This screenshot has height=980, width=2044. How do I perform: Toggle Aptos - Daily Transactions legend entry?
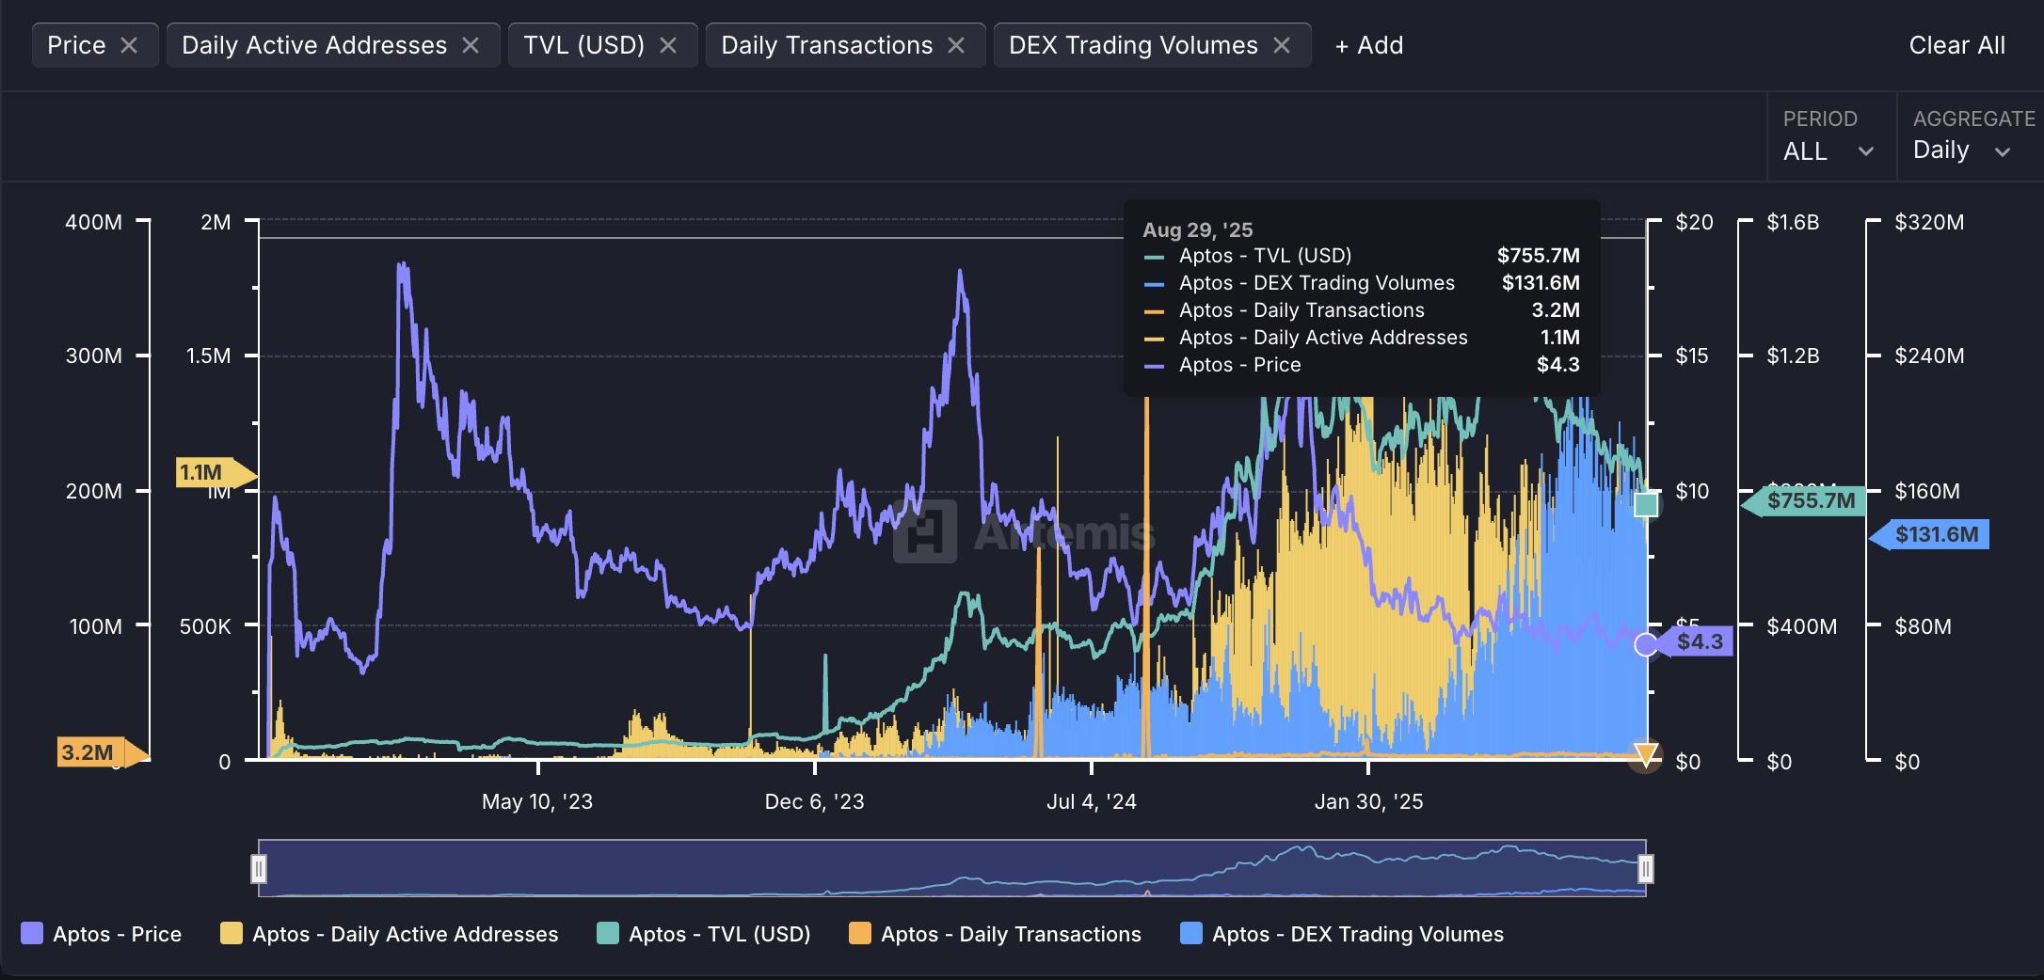point(994,934)
